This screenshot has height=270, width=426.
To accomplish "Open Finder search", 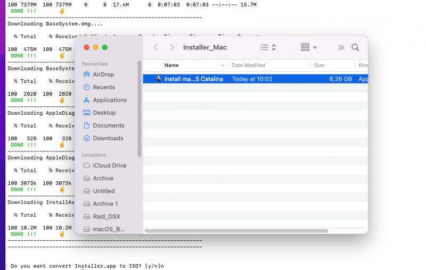I will point(355,47).
